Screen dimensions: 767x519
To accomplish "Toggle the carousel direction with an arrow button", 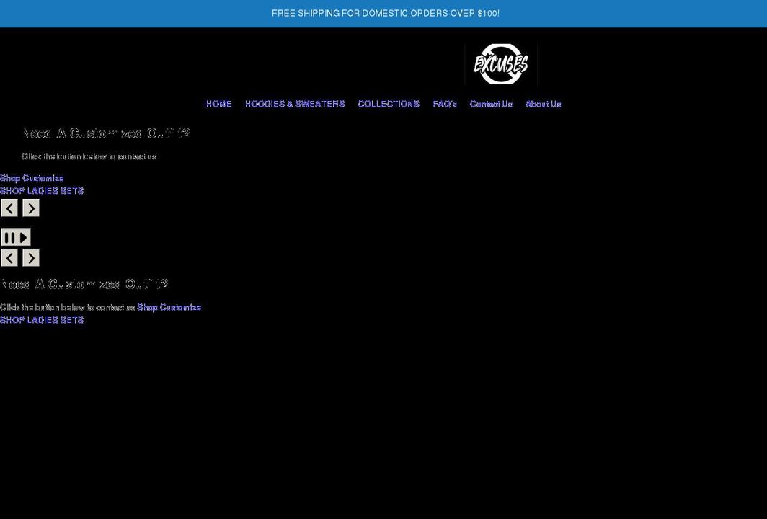I will (x=30, y=208).
